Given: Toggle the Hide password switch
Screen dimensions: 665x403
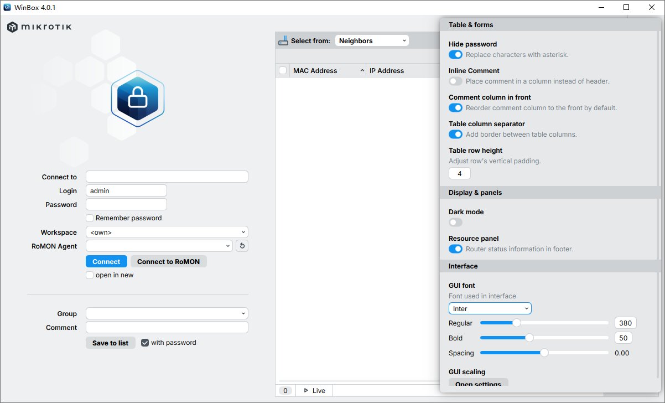Looking at the screenshot, I should (455, 55).
